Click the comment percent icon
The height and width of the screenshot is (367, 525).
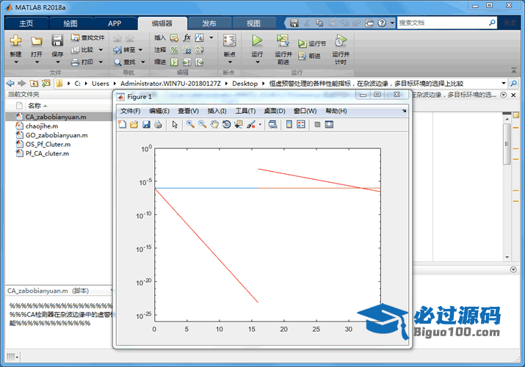[174, 50]
